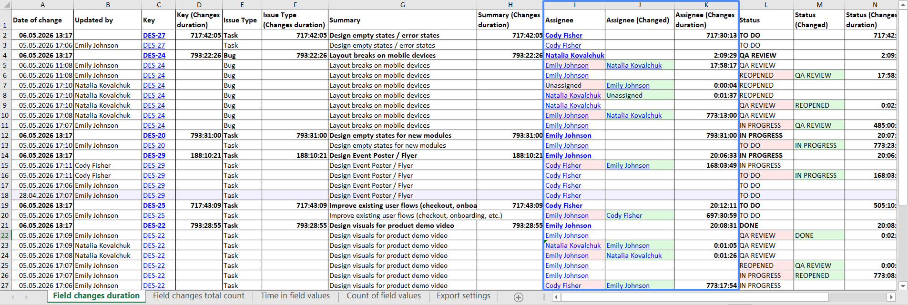Select the 'Status (Changed)' header cell
This screenshot has width=908, height=305.
pyautogui.click(x=819, y=20)
